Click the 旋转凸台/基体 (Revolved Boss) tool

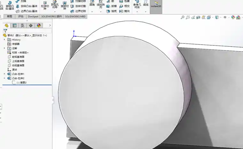(x=10, y=5)
